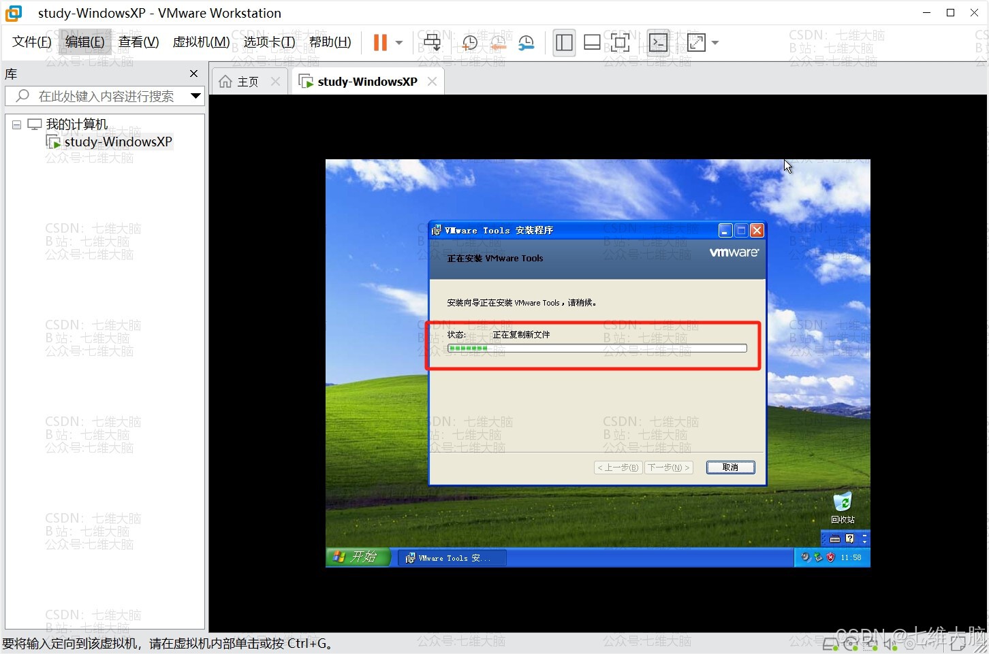Click the red security shield tray icon

[830, 557]
